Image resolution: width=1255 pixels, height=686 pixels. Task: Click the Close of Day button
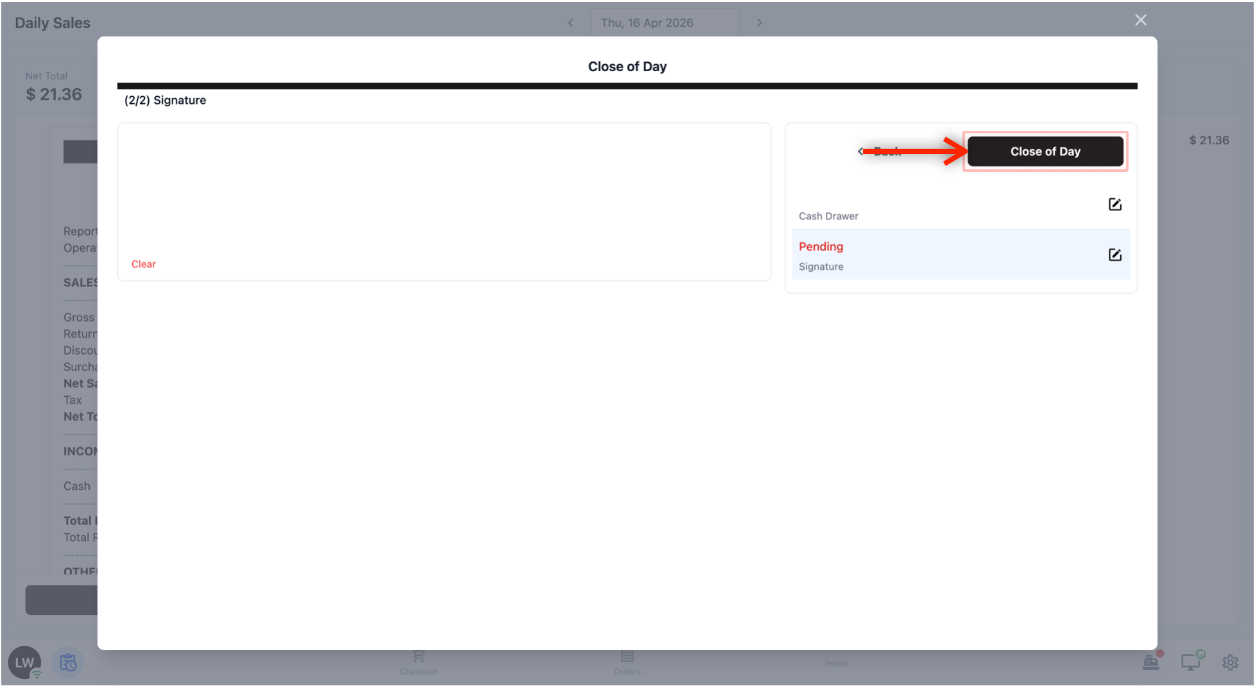tap(1045, 151)
